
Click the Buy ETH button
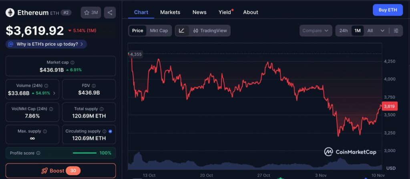point(388,10)
